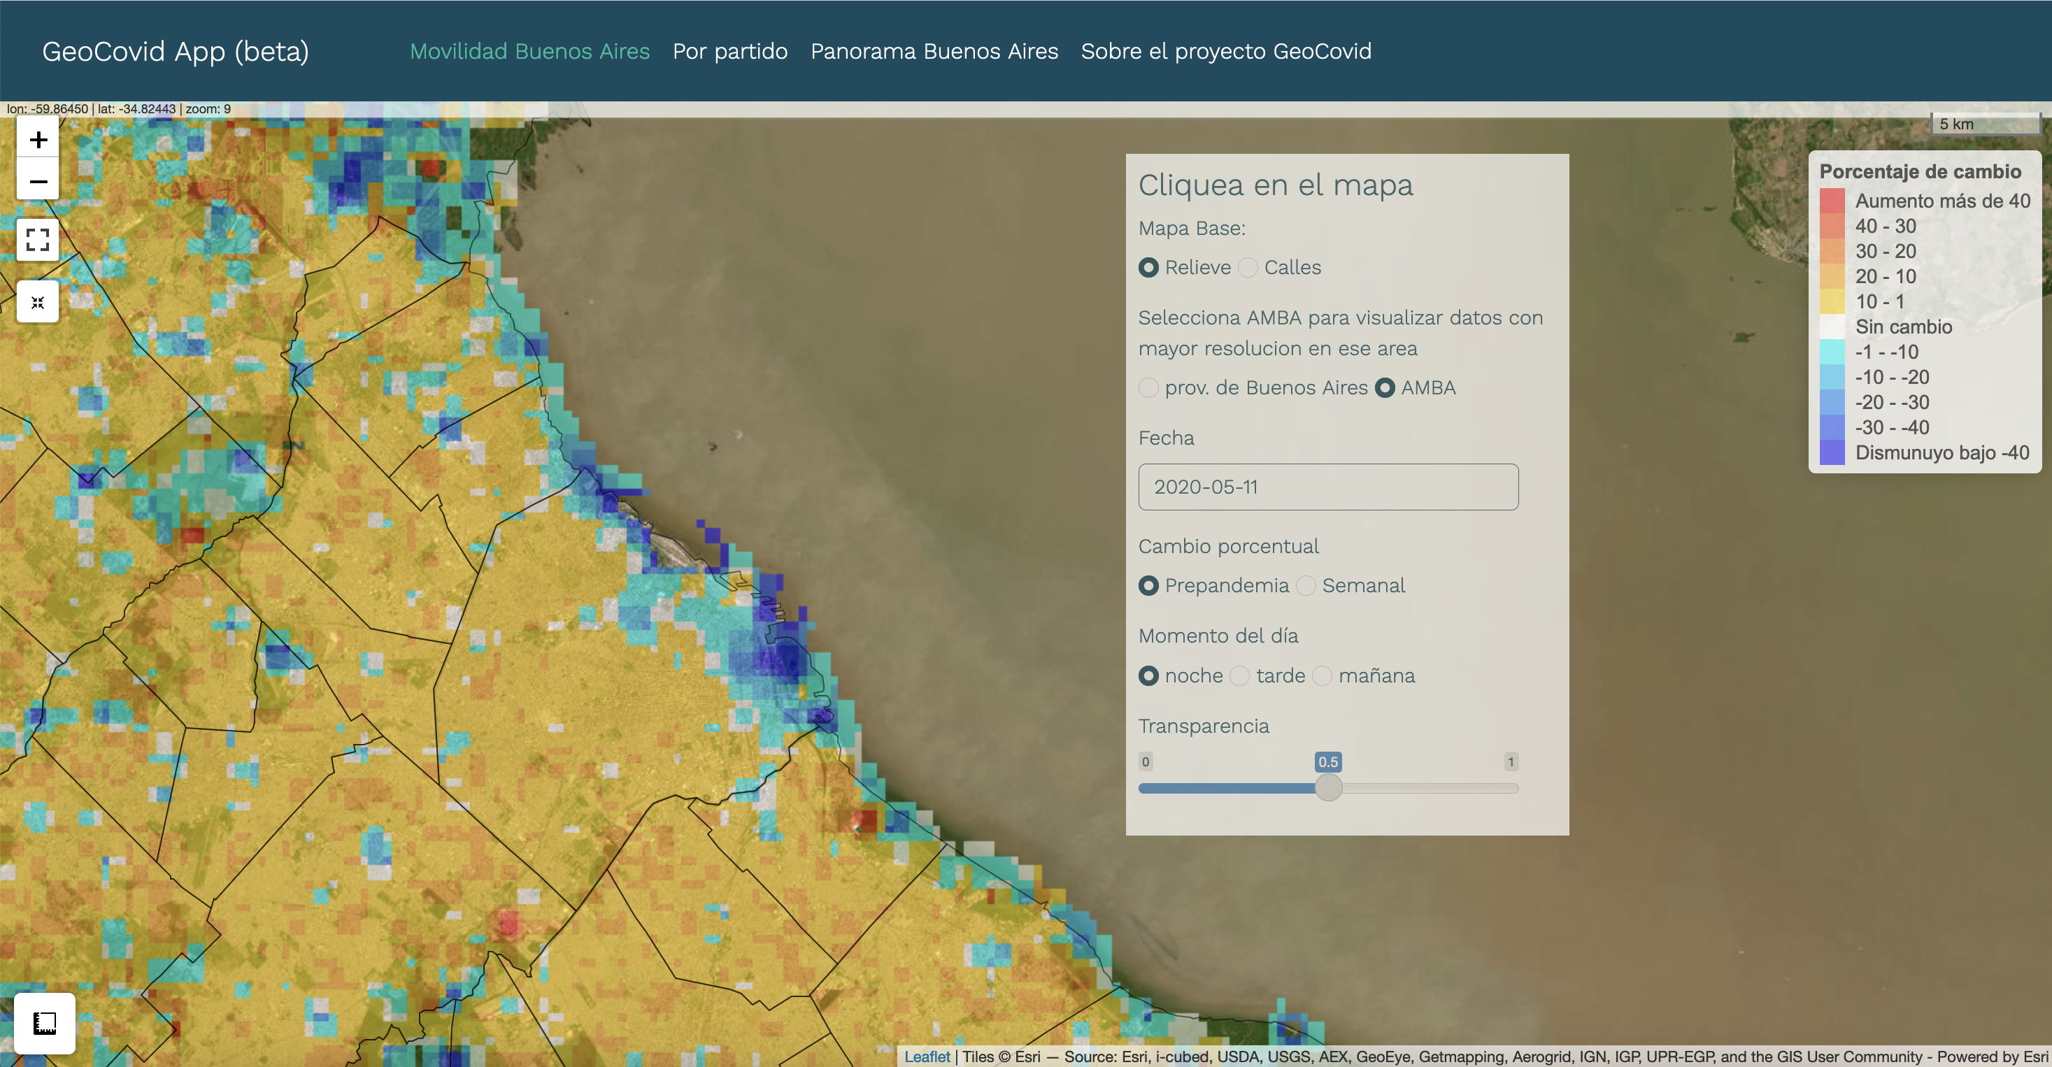Viewport: 2052px width, 1067px height.
Task: Open the Por partido tab
Action: (x=729, y=51)
